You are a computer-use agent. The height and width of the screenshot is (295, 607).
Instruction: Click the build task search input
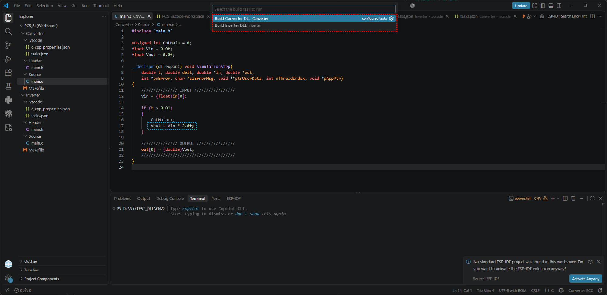click(304, 9)
